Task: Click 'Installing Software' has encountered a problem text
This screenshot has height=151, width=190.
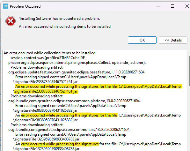Action: [59, 19]
